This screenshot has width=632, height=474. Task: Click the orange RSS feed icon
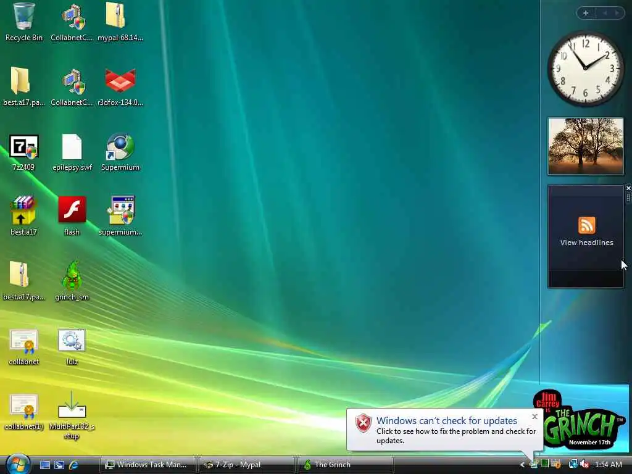coord(586,225)
